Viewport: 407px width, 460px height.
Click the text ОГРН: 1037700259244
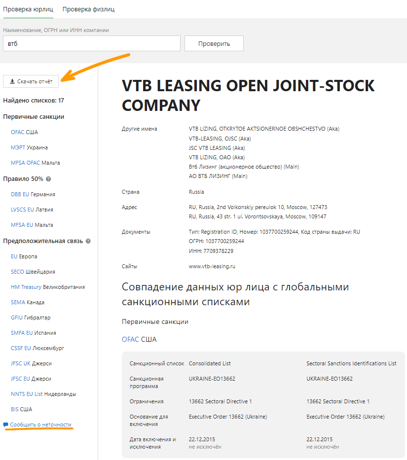point(217,241)
